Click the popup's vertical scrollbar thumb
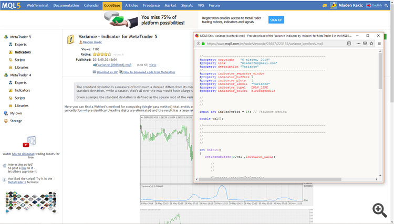The height and width of the screenshot is (224, 394). coord(380,71)
